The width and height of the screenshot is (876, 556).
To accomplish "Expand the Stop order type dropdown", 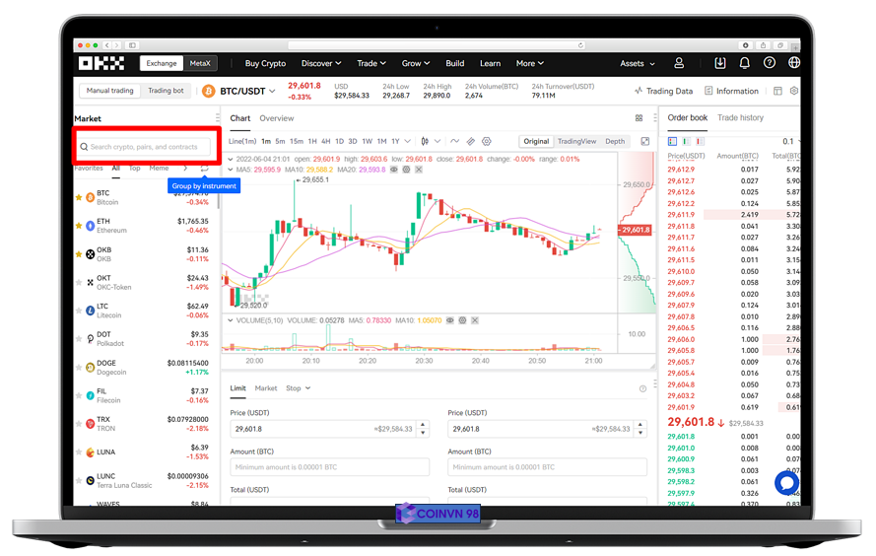I will click(298, 388).
